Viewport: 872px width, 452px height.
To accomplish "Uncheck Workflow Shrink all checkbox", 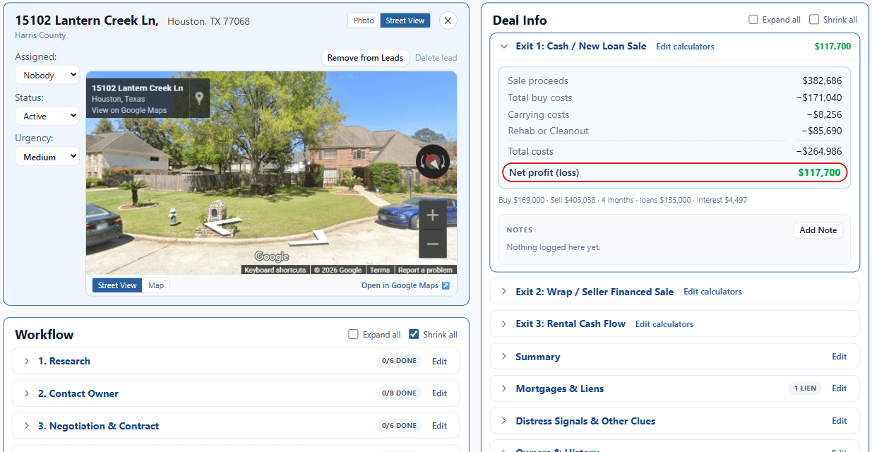I will pyautogui.click(x=414, y=335).
